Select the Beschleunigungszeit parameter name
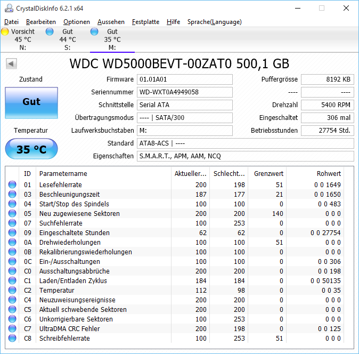 [69, 194]
